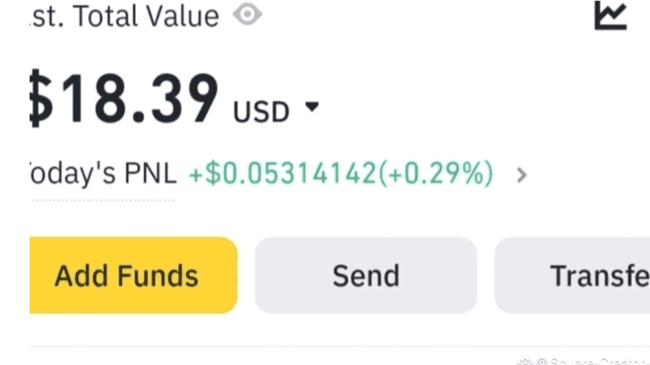Click the Add Funds button

coord(133,275)
